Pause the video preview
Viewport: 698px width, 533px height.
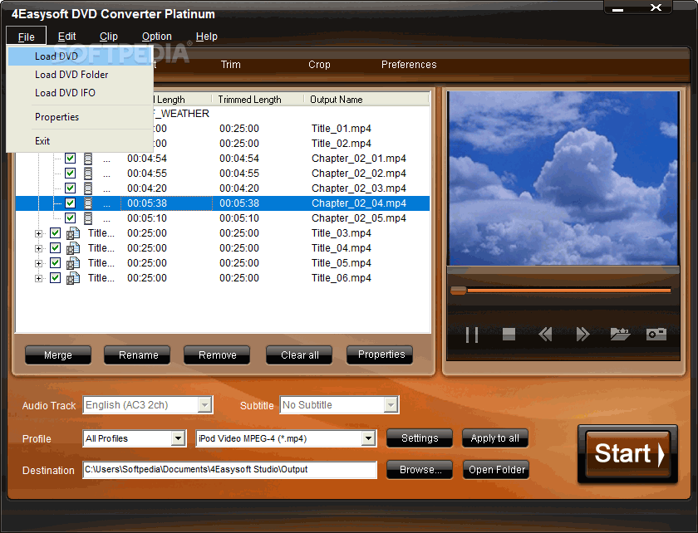coord(471,335)
